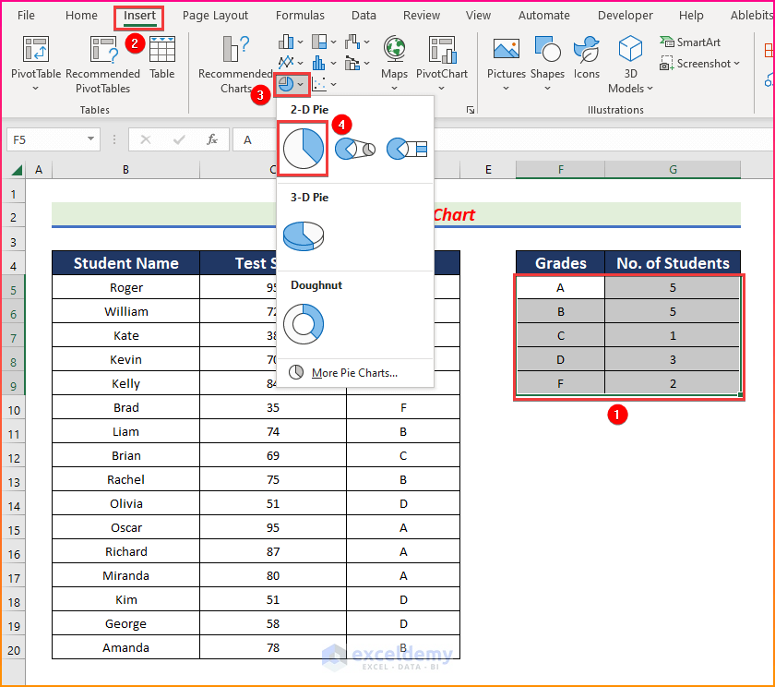Open the Screenshot dropdown
This screenshot has width=775, height=687.
[701, 64]
